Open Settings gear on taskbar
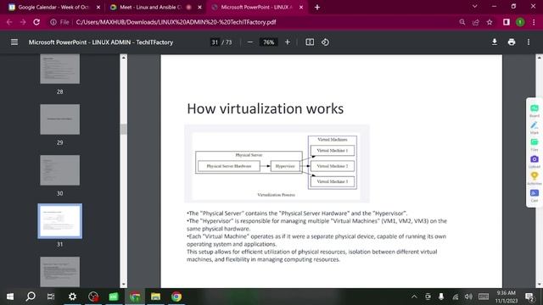Image resolution: width=543 pixels, height=305 pixels. (72, 297)
